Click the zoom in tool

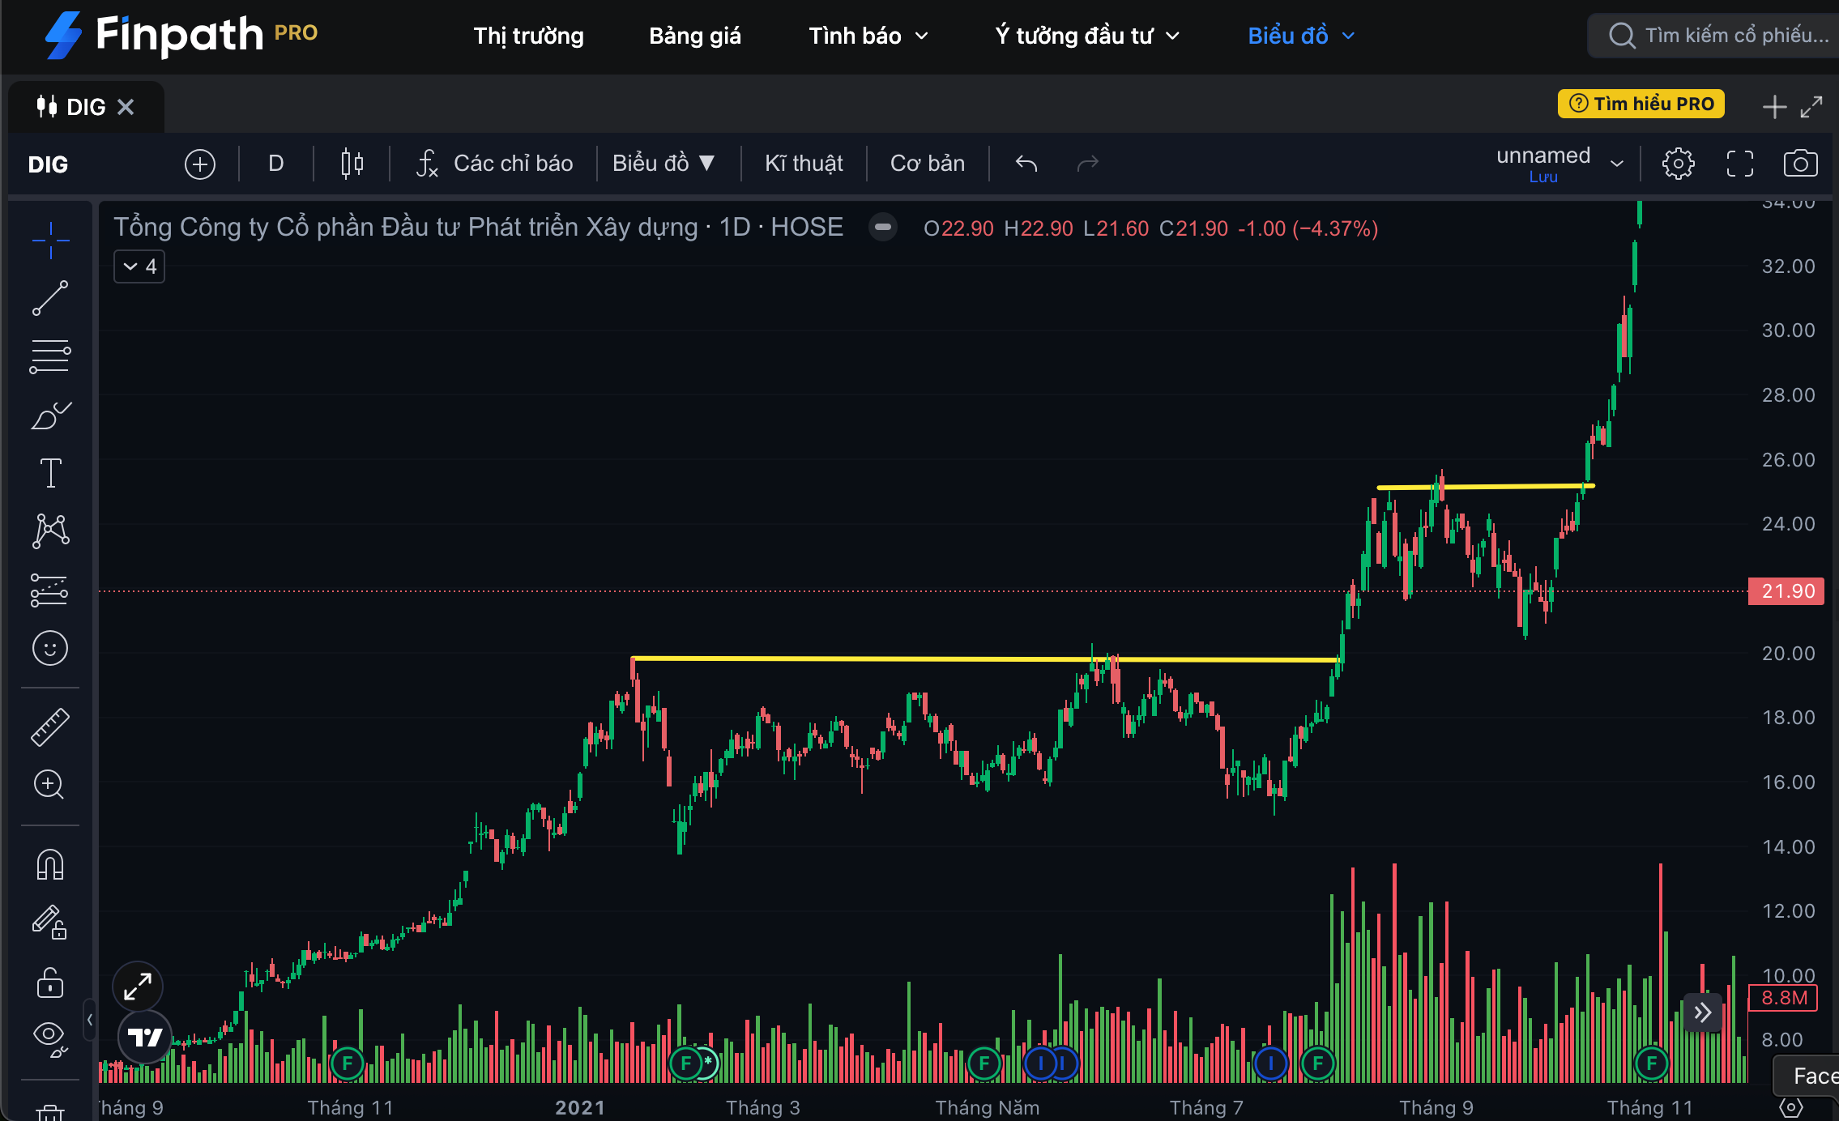pyautogui.click(x=50, y=784)
